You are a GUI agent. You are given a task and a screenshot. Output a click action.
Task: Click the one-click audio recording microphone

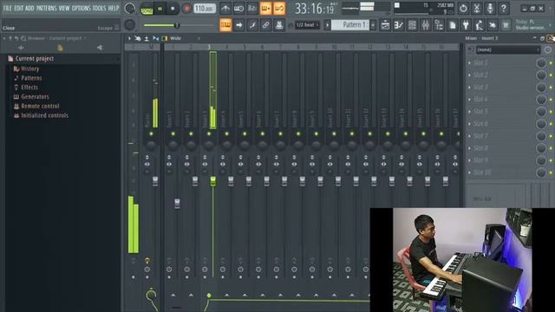(x=490, y=8)
